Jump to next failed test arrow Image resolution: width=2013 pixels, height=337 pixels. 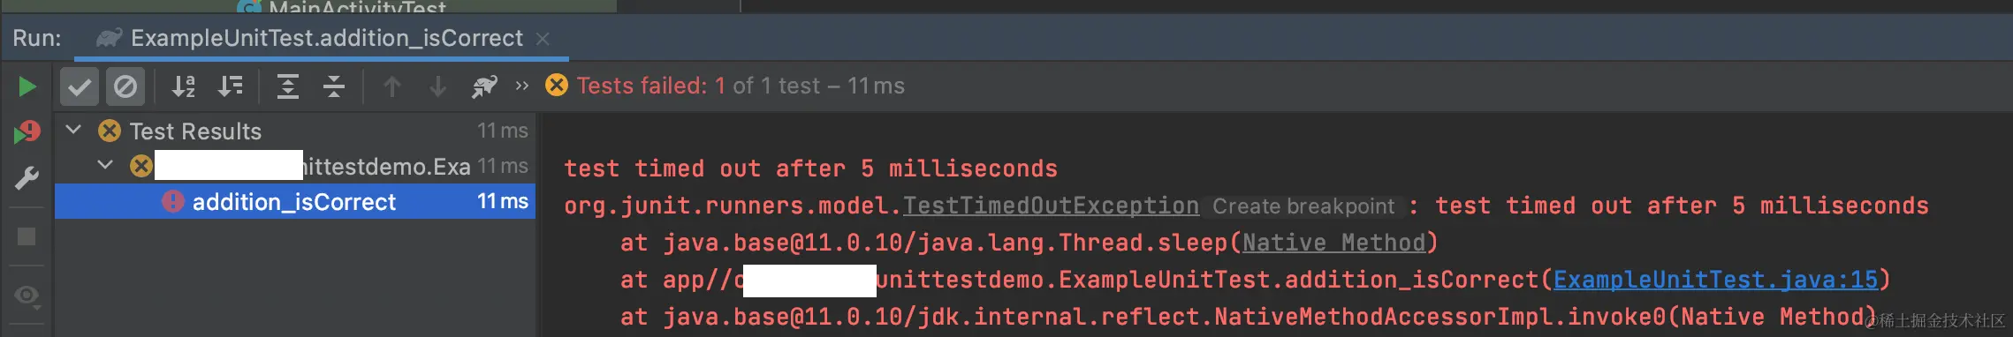pyautogui.click(x=438, y=86)
